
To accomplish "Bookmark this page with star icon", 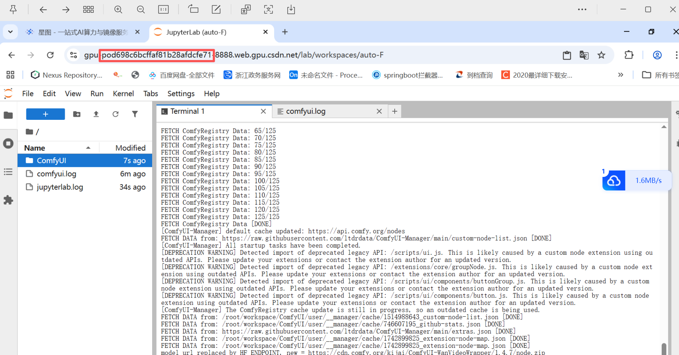I will [601, 55].
